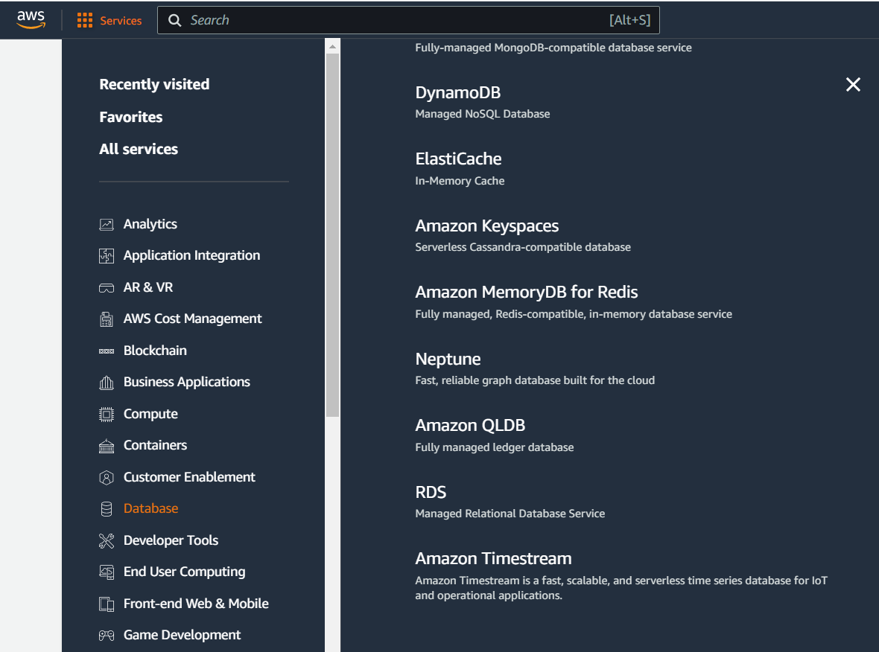Click the AR & VR headset icon
The image size is (879, 652).
[x=107, y=288]
